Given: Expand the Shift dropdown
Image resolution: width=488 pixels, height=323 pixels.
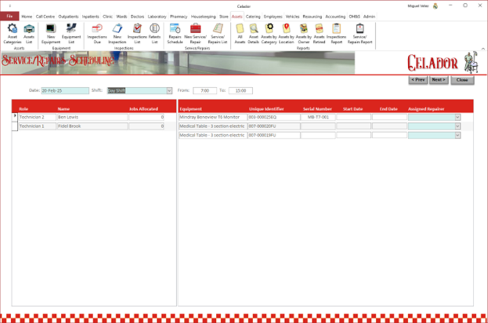Looking at the screenshot, I should (169, 91).
